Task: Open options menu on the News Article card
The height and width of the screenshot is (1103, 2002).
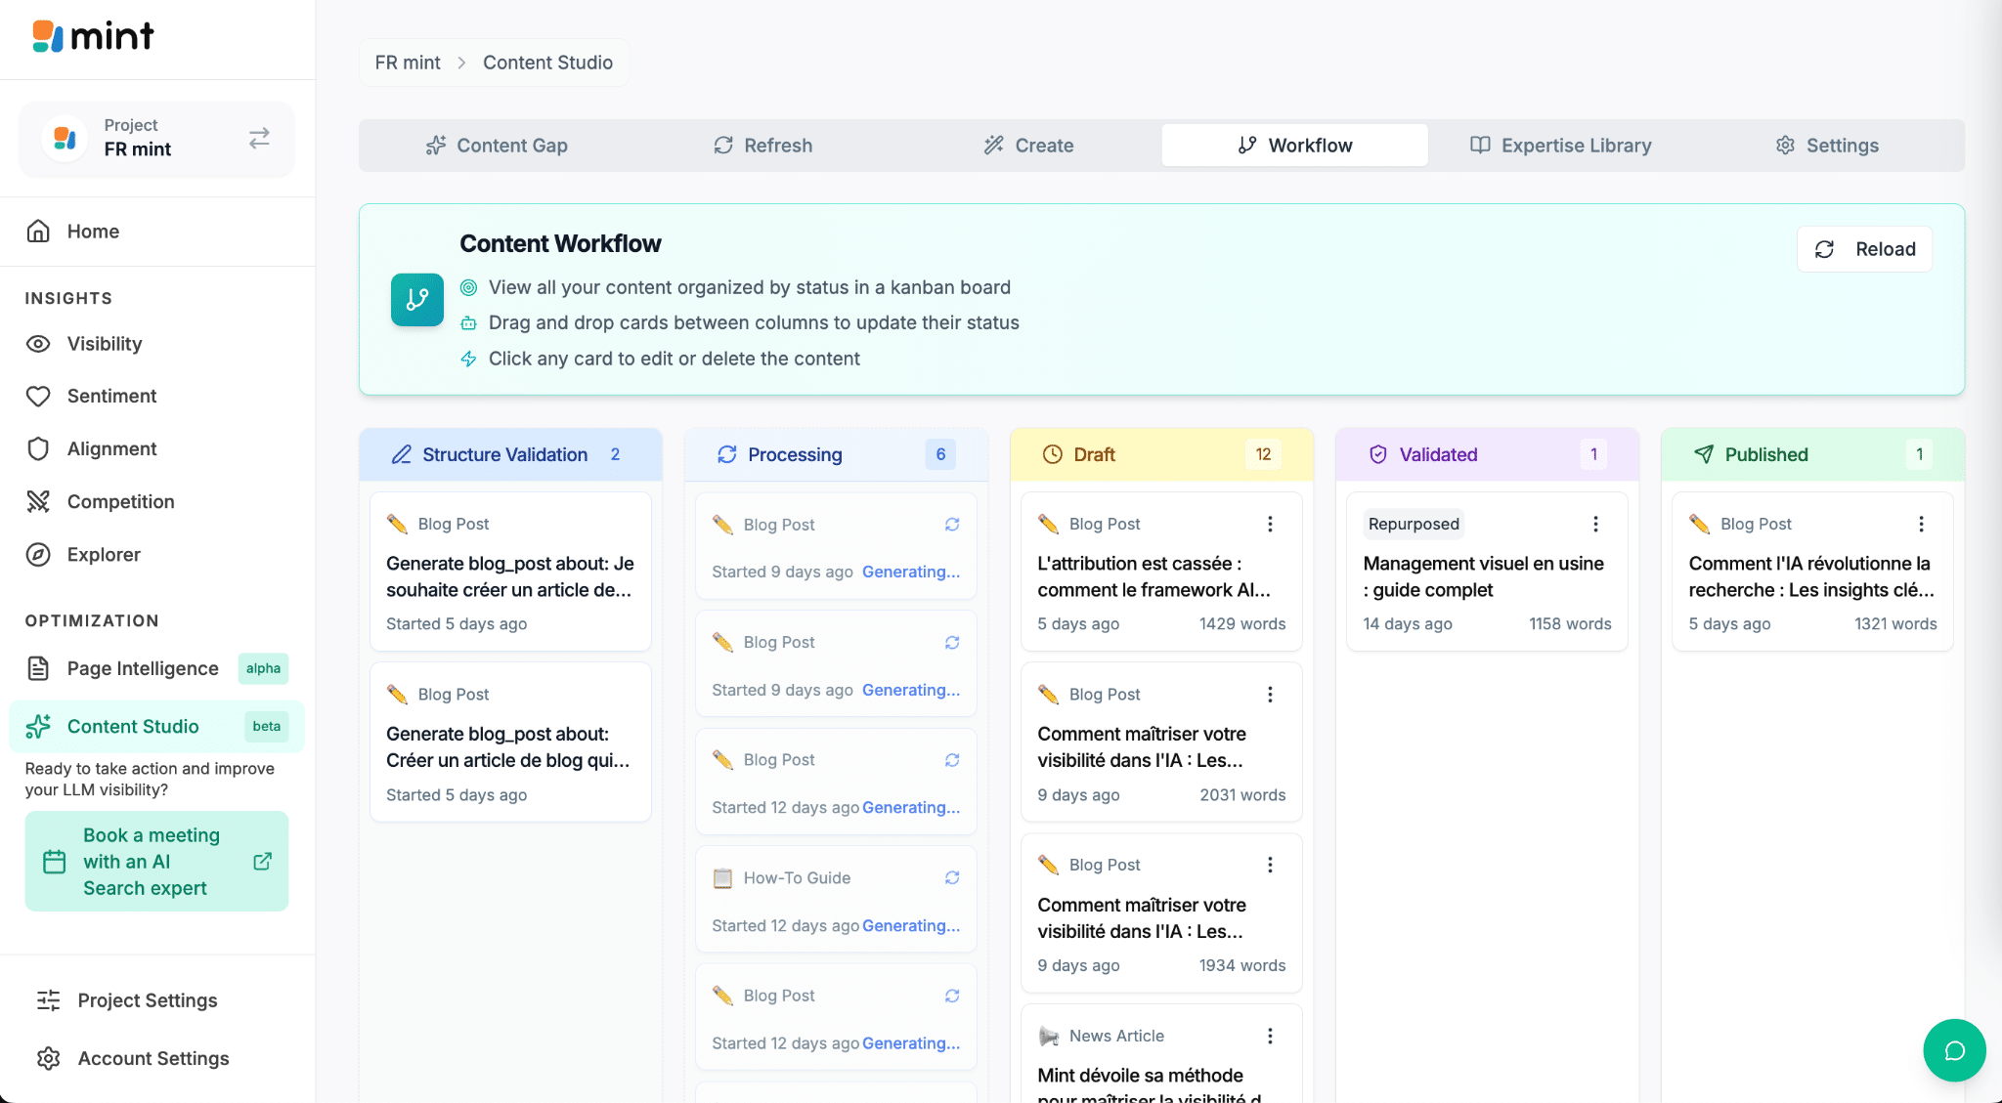Action: click(x=1270, y=1036)
